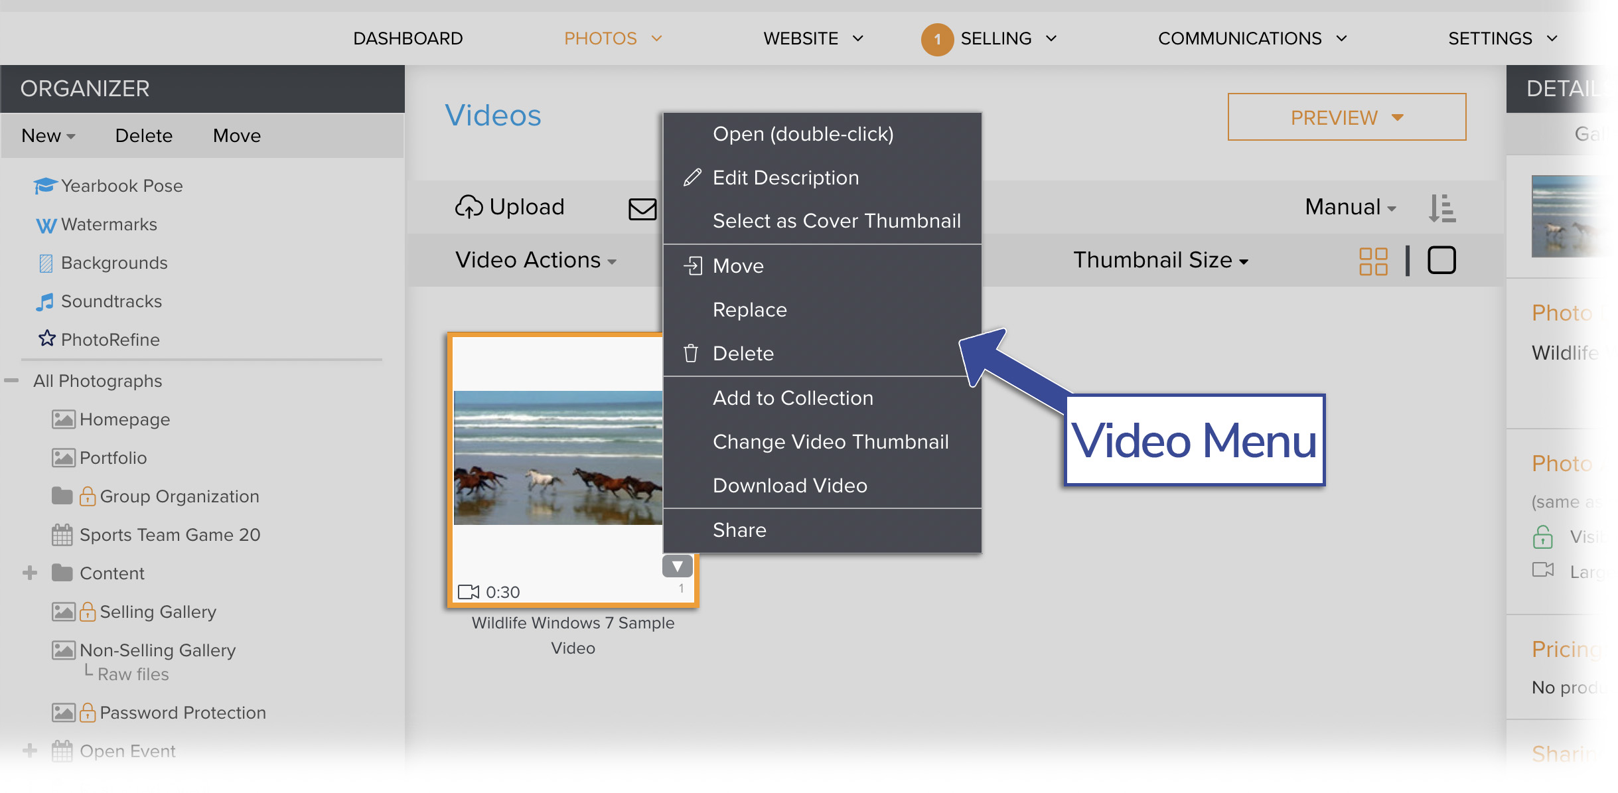Open the New dropdown in Organizer
Screen dimensions: 1618x793
[48, 136]
